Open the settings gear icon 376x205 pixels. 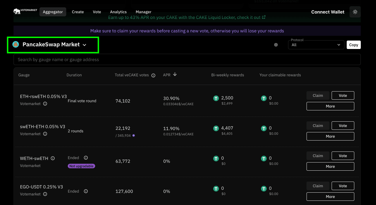[276, 45]
